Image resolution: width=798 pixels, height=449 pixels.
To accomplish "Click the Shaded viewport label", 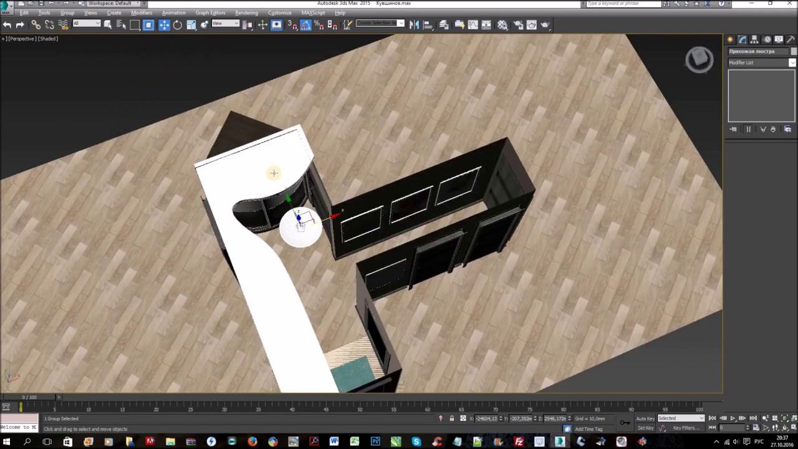I will click(x=48, y=39).
